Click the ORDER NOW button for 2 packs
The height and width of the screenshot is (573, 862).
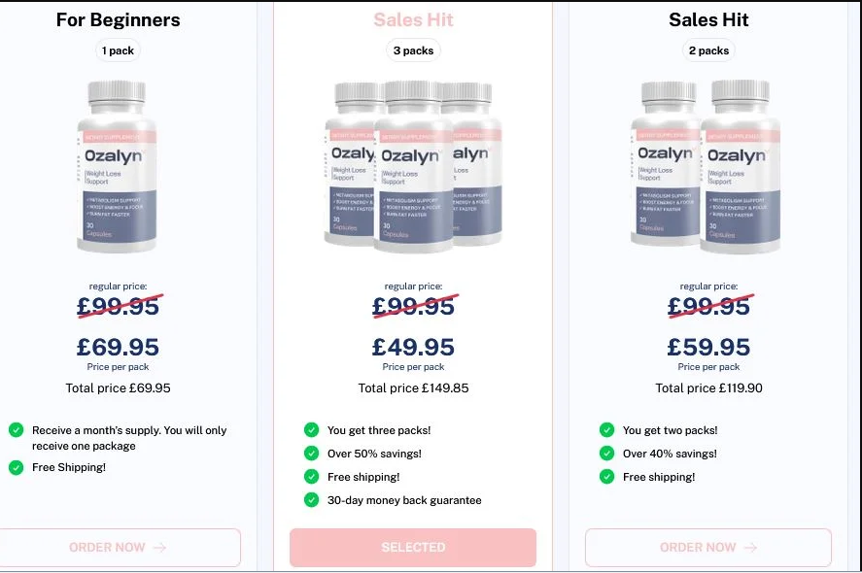pos(707,548)
